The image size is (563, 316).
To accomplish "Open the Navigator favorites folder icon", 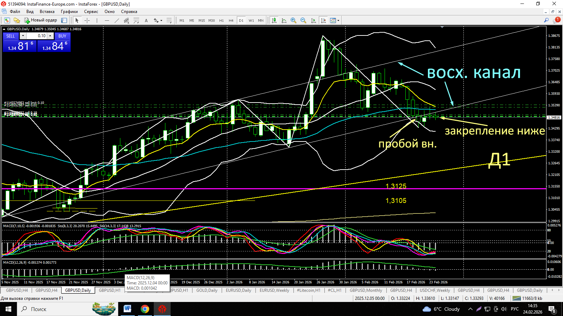I will (17, 20).
